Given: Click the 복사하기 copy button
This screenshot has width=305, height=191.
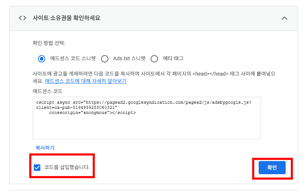Looking at the screenshot, I should (x=45, y=148).
